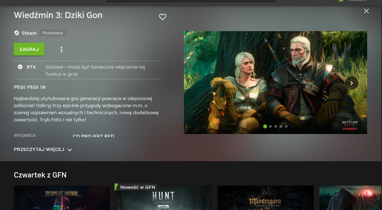Jump to the second carousel dot

270,126
